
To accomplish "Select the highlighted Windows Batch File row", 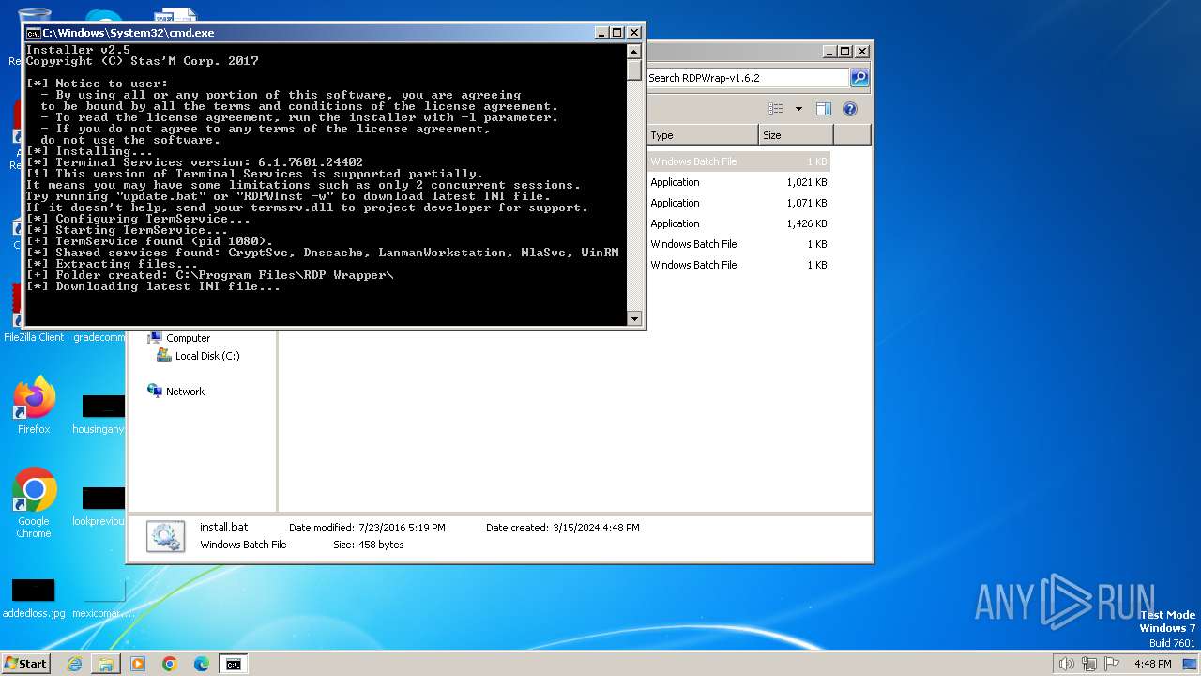I will pyautogui.click(x=738, y=161).
